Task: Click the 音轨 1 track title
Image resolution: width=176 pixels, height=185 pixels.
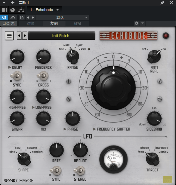Action: pyautogui.click(x=24, y=3)
